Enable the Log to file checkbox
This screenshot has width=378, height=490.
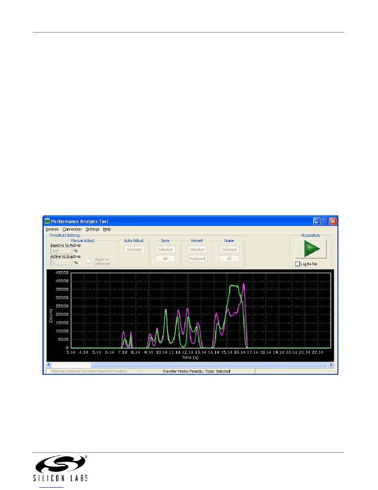(x=297, y=264)
